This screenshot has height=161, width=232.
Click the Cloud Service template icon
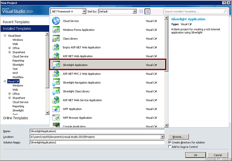click(56, 21)
